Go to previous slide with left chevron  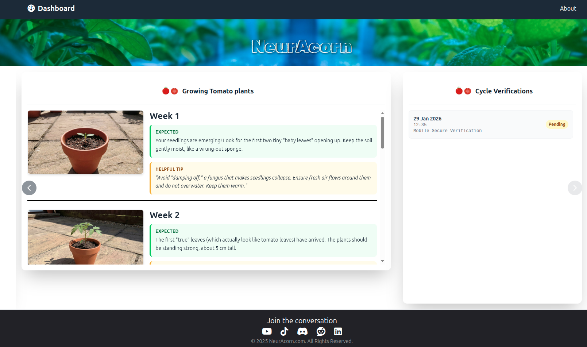coord(29,188)
